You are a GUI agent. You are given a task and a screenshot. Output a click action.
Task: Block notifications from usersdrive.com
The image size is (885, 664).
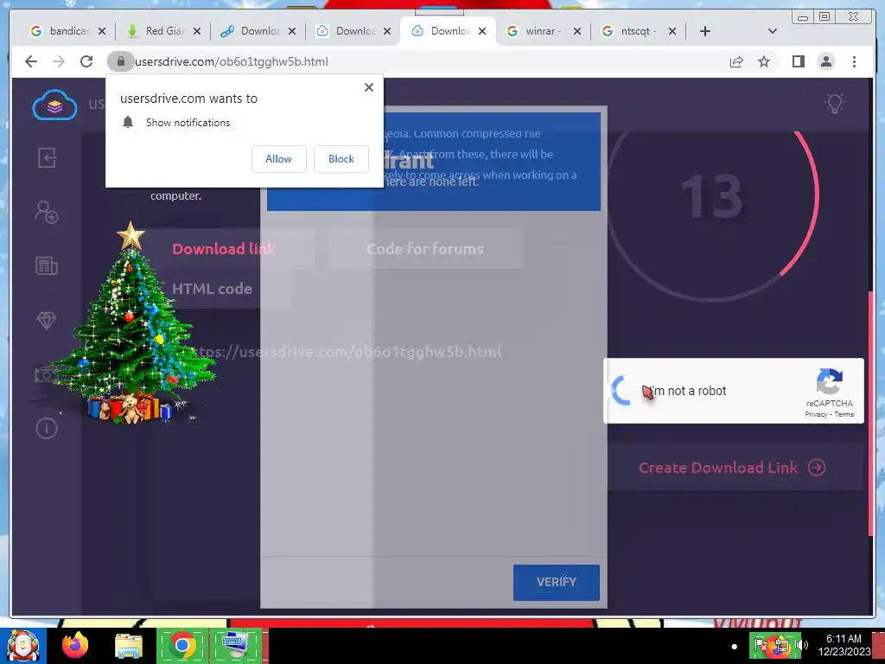click(x=341, y=159)
